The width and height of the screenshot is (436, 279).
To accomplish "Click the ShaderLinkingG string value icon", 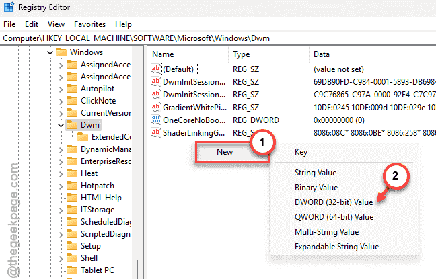I will click(x=155, y=132).
